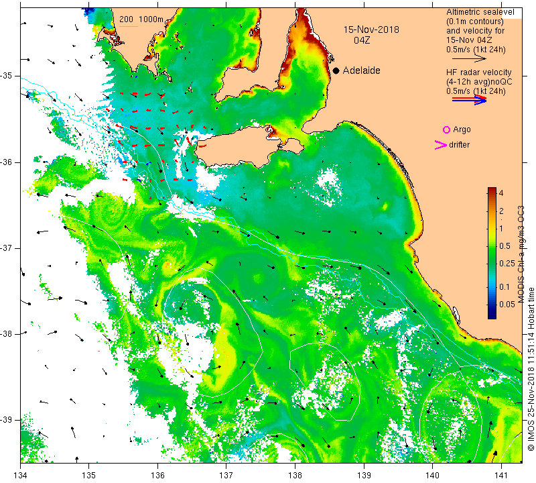Click the black altimetric velocity scale arrow
The image size is (536, 483).
pyautogui.click(x=469, y=58)
